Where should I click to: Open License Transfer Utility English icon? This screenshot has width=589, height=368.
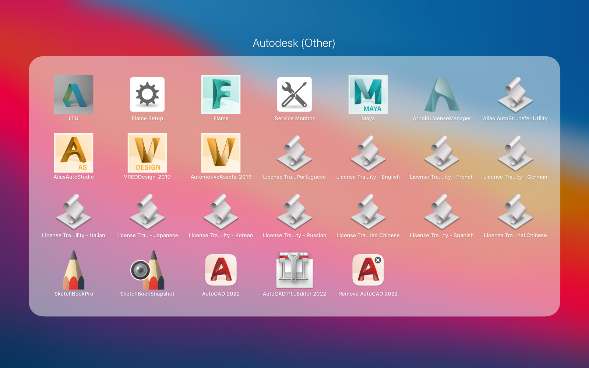tap(368, 153)
